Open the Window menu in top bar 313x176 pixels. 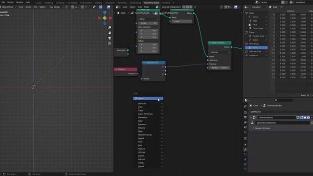(x=20, y=2)
